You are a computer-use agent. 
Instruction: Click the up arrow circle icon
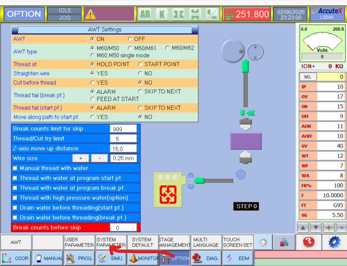click(263, 243)
